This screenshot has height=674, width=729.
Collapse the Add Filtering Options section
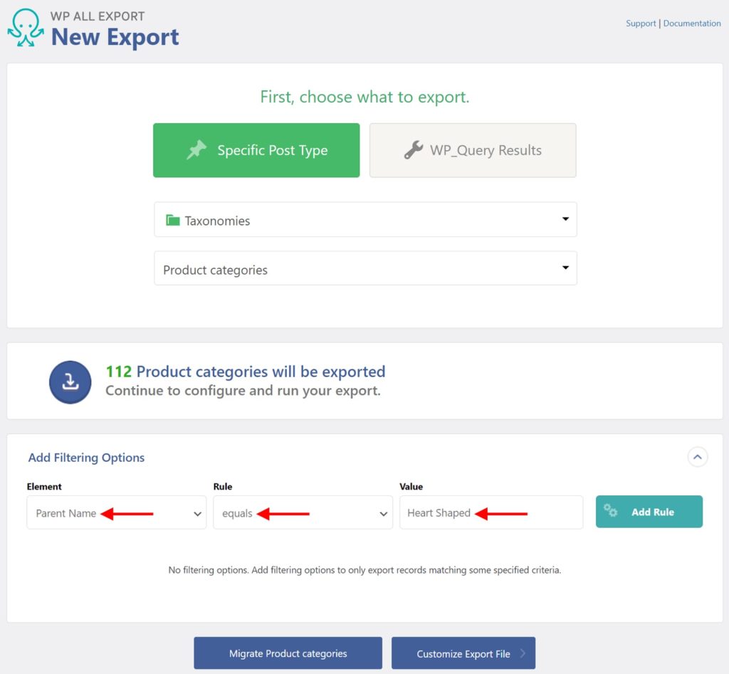click(698, 457)
